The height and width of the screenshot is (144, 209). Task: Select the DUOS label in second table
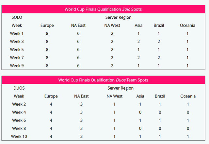coord(19,88)
